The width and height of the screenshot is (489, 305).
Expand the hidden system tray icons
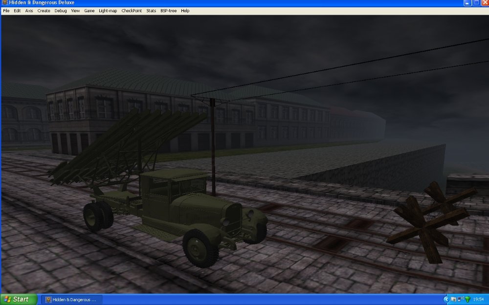click(446, 299)
